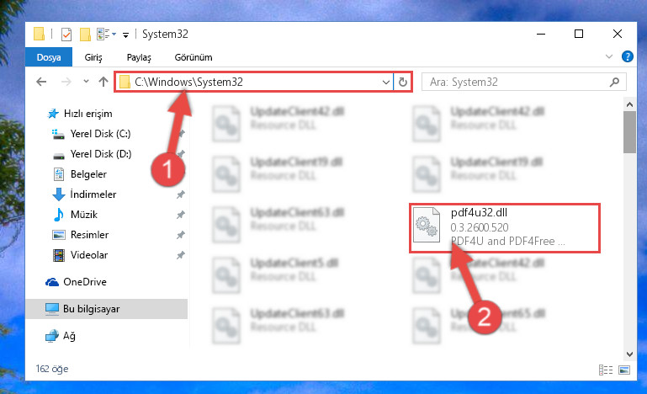Open the Dosya menu tab
Viewport: 647px width, 394px height.
49,57
